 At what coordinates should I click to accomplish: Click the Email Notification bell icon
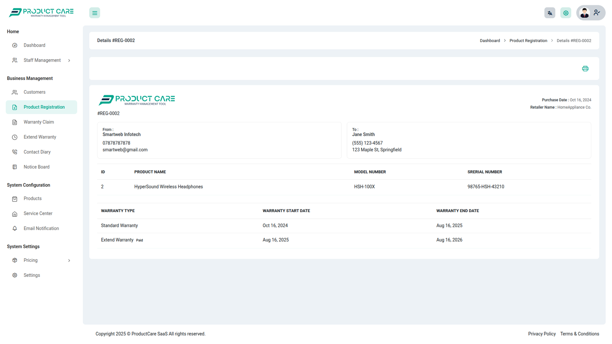coord(15,229)
